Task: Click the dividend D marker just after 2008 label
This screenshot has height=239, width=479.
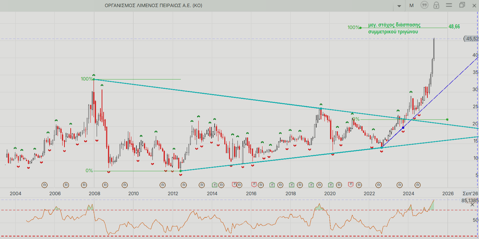Action: 105,185
